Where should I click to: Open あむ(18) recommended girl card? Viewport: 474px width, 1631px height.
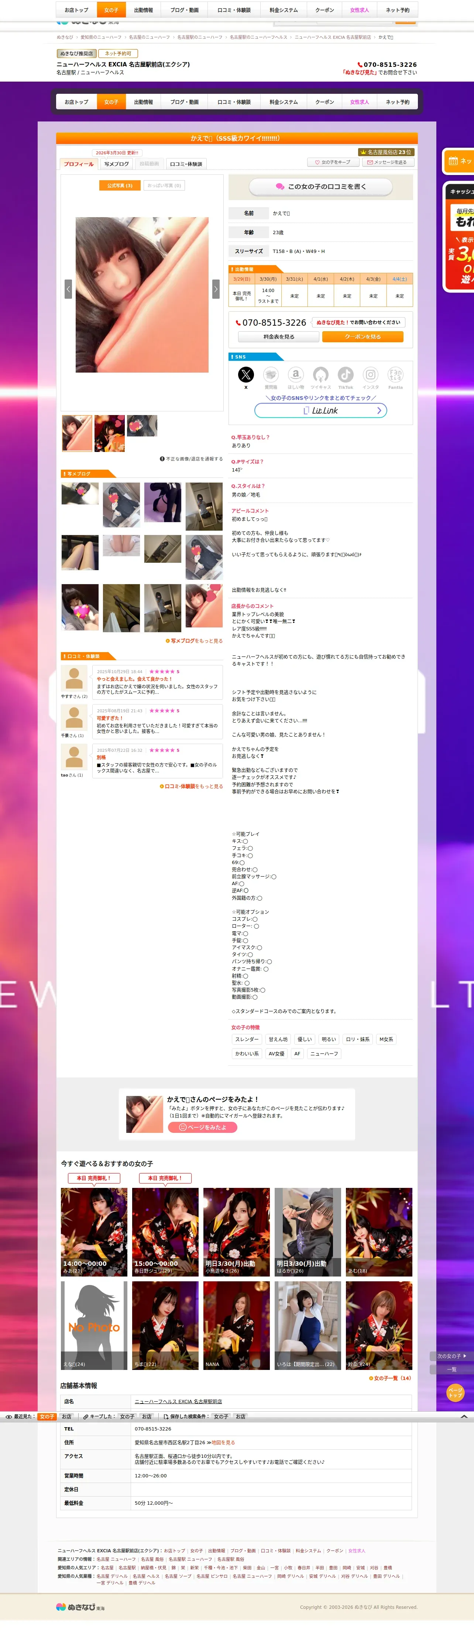pyautogui.click(x=379, y=1231)
